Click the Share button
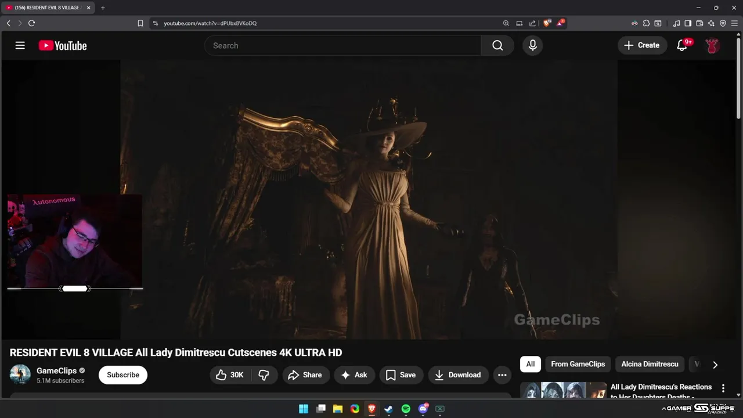 [305, 375]
